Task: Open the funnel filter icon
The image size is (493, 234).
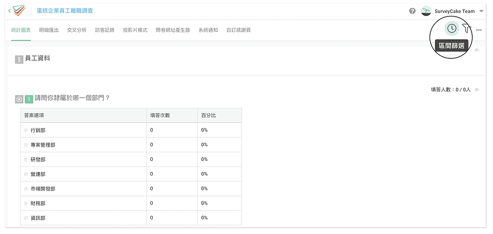Action: pos(467,28)
